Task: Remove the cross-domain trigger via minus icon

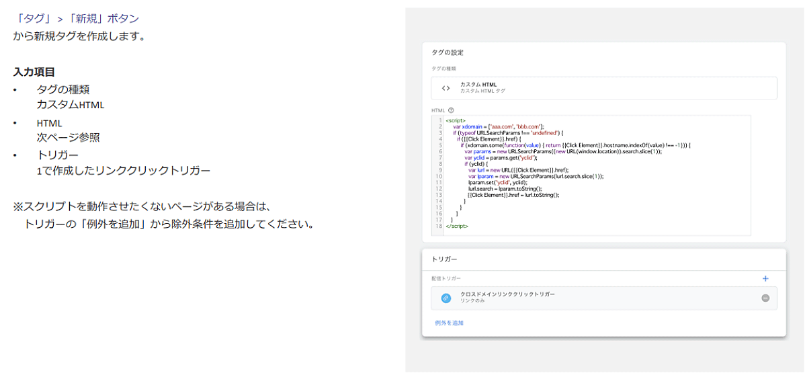Action: pyautogui.click(x=765, y=298)
